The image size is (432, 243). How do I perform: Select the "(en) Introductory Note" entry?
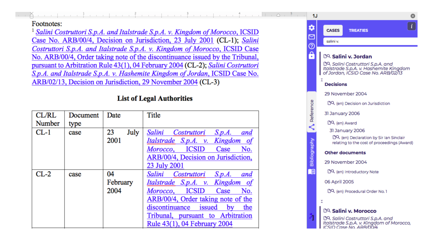click(x=357, y=172)
